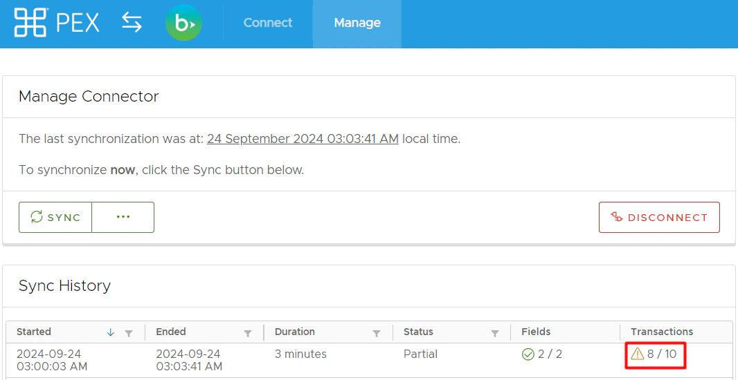The image size is (738, 380).
Task: Open the Connect tab
Action: click(268, 23)
